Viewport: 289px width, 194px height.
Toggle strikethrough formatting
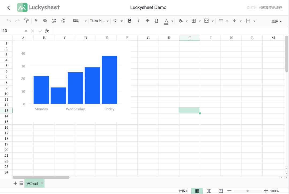147,21
